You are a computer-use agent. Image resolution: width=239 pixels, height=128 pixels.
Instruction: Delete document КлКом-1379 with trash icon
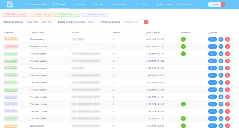[x=227, y=68]
